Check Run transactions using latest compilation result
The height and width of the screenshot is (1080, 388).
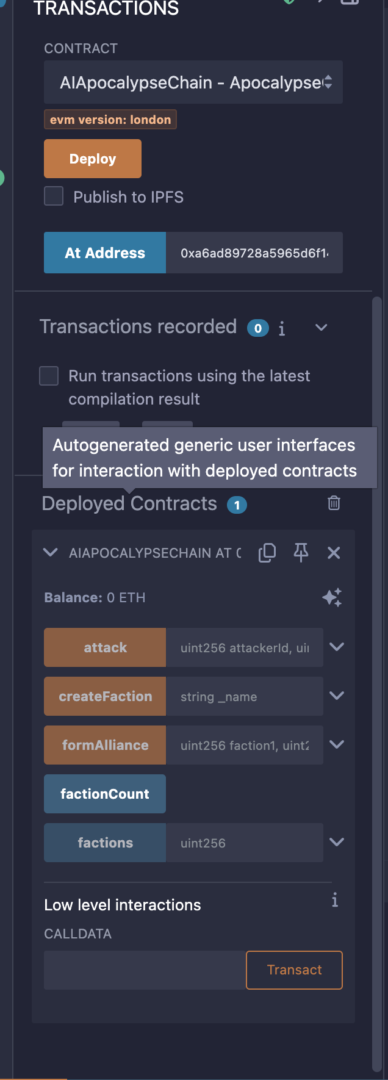point(49,376)
